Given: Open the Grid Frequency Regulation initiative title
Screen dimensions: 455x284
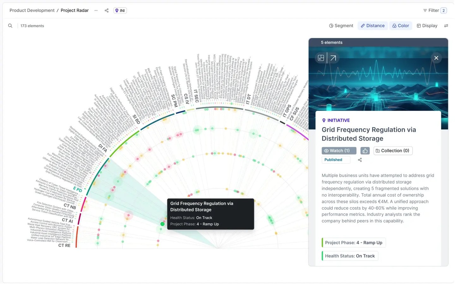Looking at the screenshot, I should coord(369,134).
